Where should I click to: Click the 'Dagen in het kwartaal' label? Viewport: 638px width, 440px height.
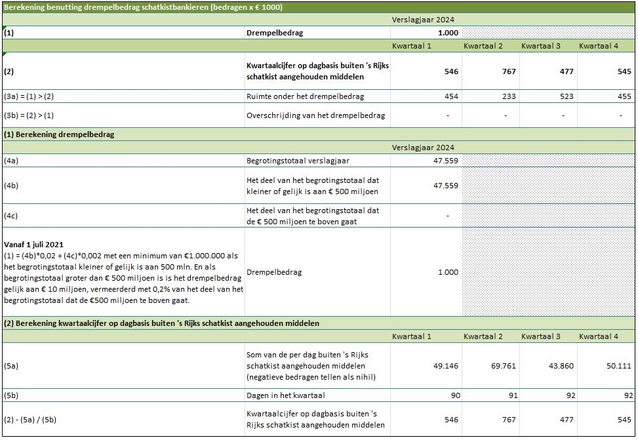click(286, 395)
